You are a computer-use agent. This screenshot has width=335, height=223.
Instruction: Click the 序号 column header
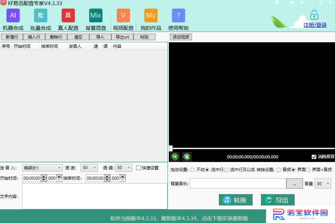point(6,46)
